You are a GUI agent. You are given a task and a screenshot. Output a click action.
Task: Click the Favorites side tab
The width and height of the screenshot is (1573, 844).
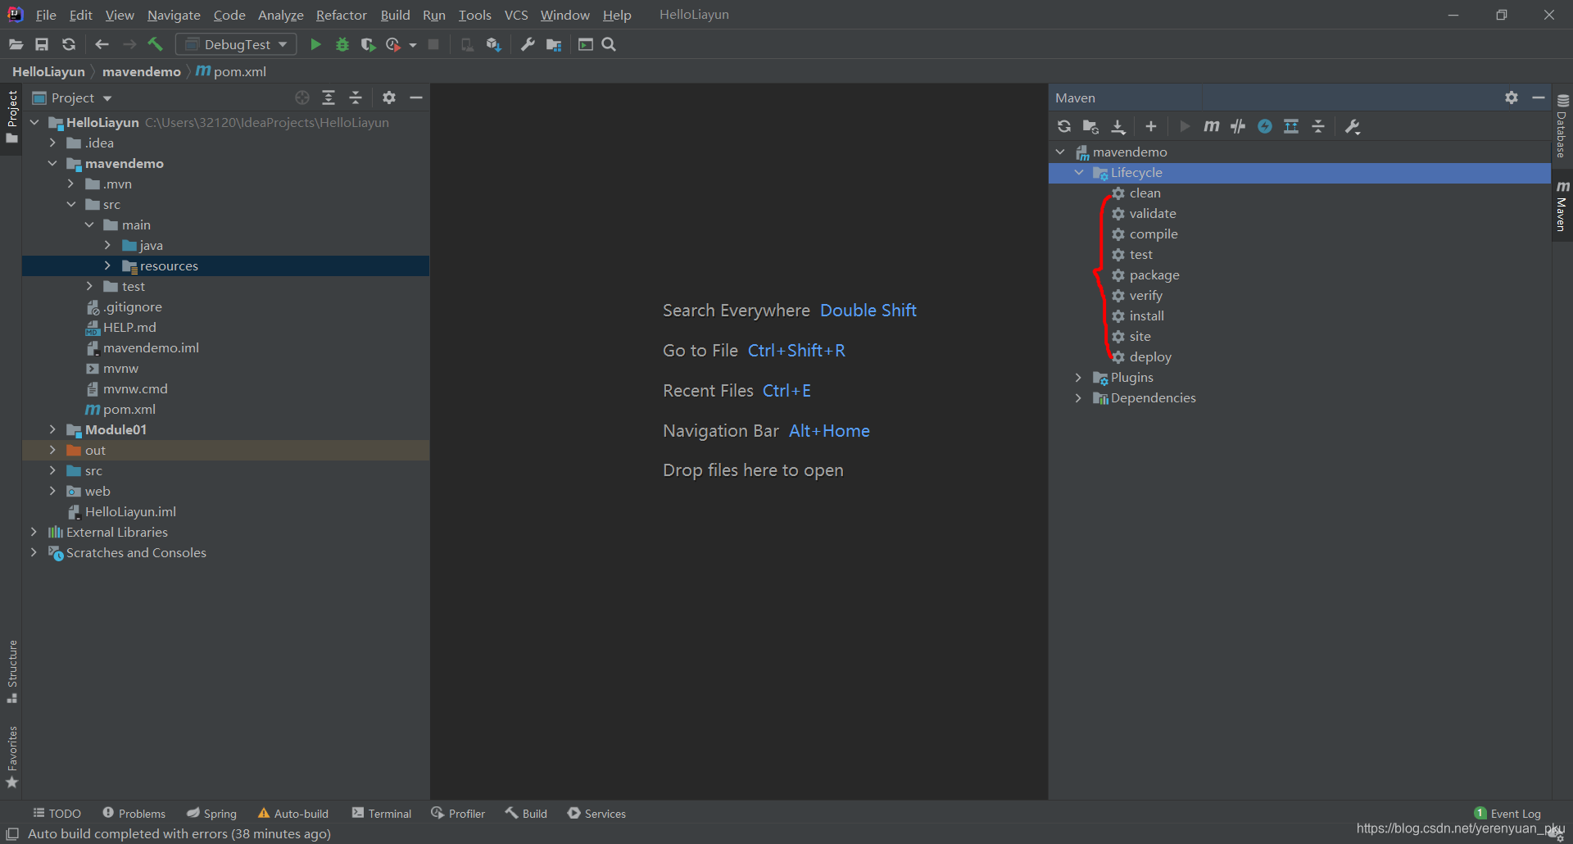click(11, 757)
